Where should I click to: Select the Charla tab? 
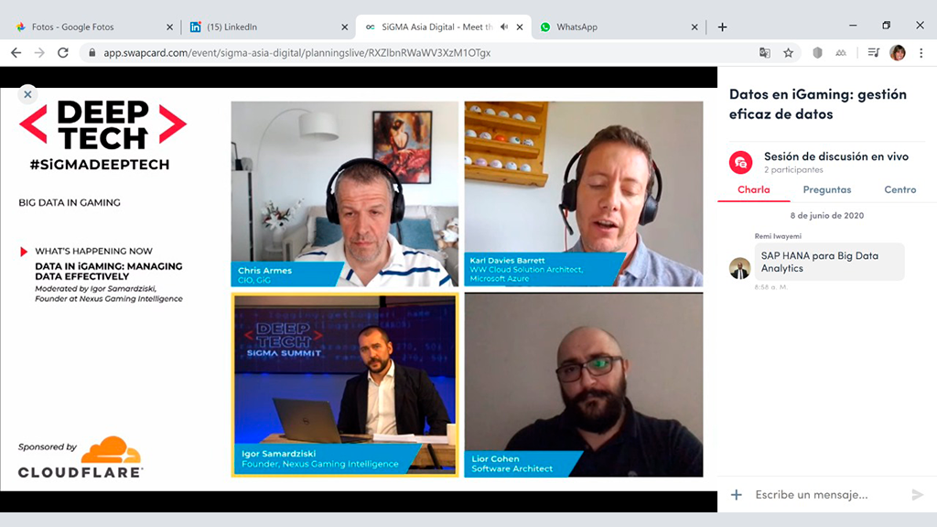pyautogui.click(x=754, y=189)
